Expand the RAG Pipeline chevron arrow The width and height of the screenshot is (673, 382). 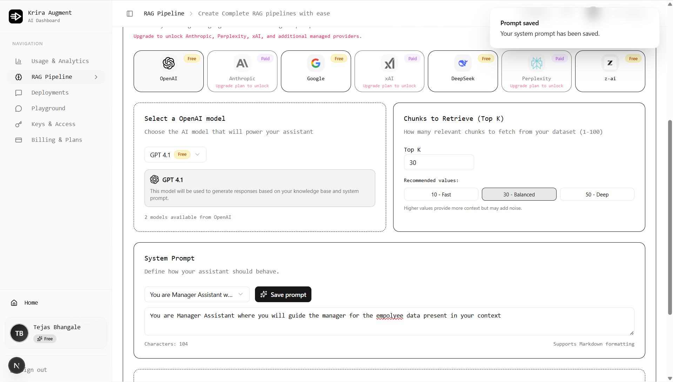(96, 77)
